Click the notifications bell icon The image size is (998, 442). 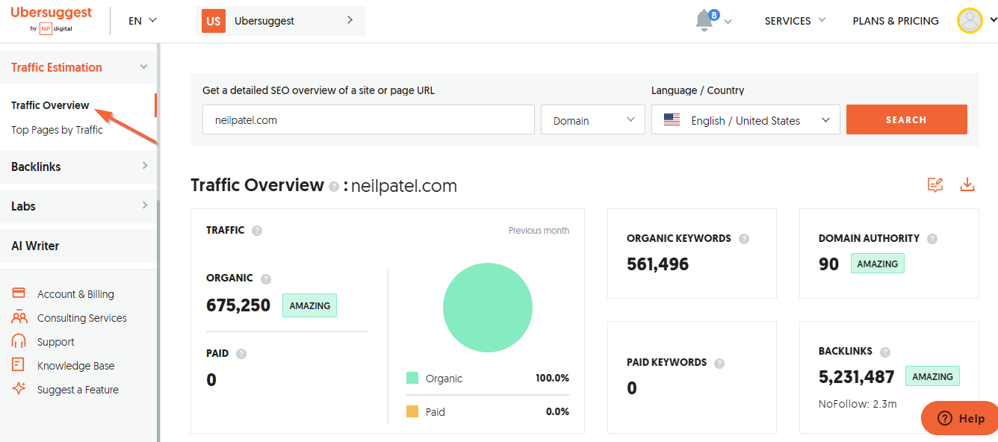pyautogui.click(x=704, y=21)
